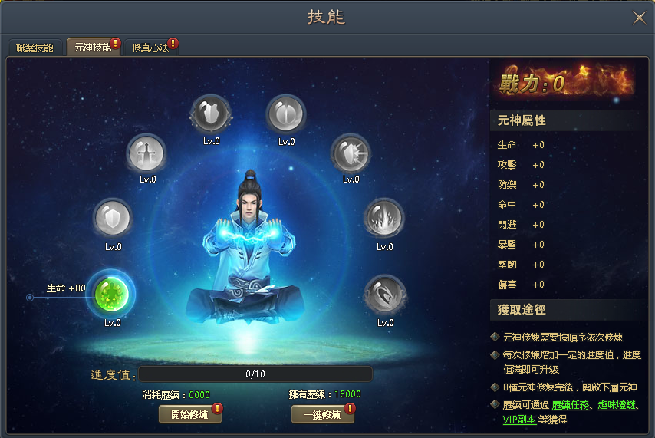The width and height of the screenshot is (655, 438).
Task: Click the 一鍵修煉 button
Action: click(322, 414)
